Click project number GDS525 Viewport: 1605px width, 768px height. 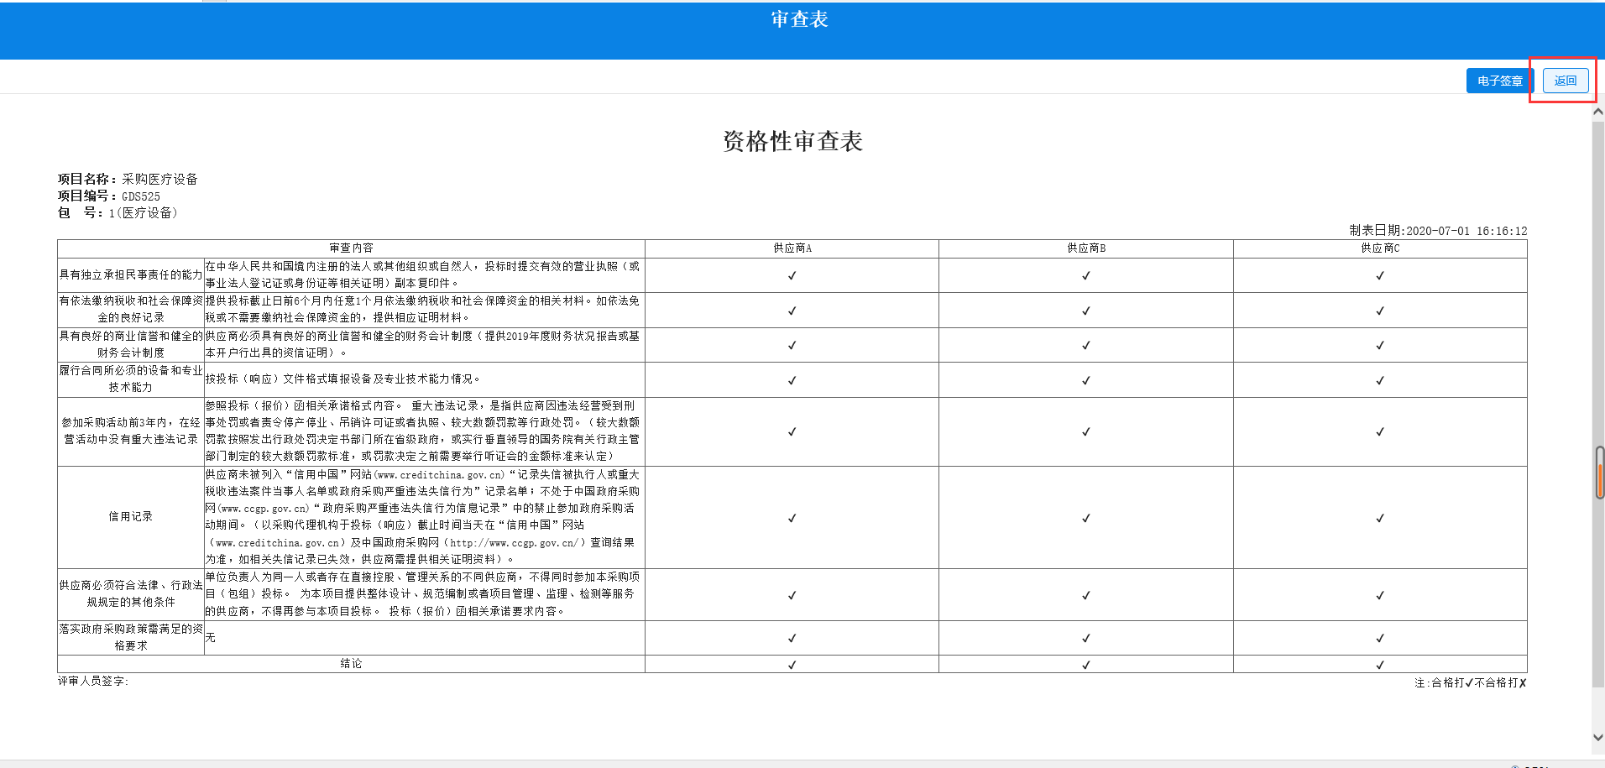click(141, 196)
